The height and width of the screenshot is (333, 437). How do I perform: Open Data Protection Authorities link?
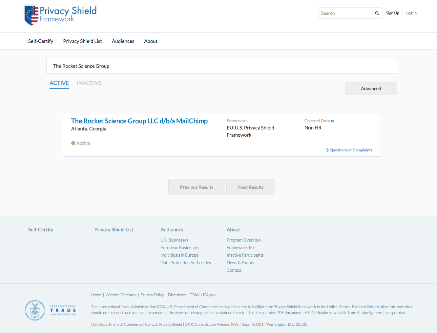tap(186, 263)
